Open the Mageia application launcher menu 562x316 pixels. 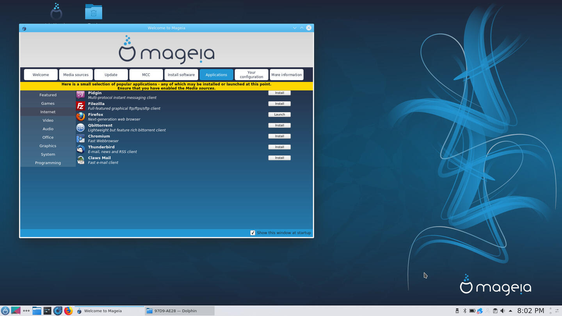(x=5, y=311)
